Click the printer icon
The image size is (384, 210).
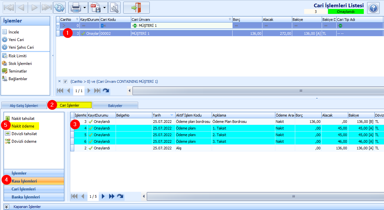click(x=76, y=8)
